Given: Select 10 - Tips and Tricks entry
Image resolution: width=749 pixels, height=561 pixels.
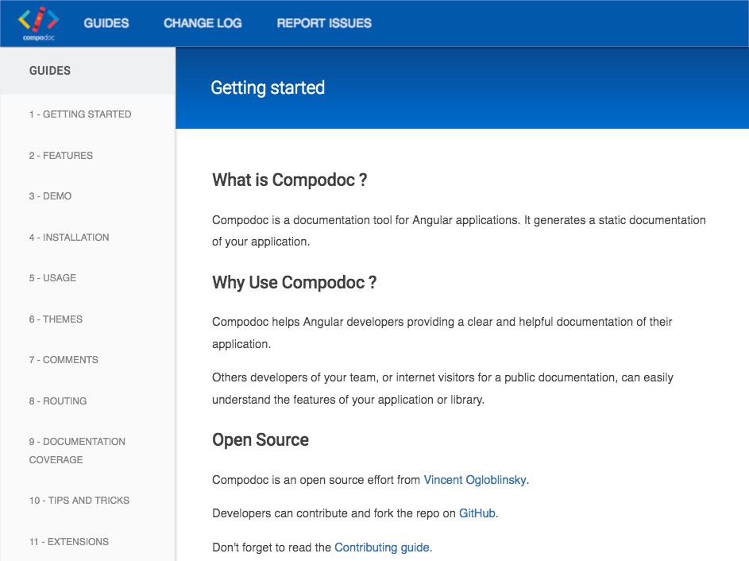Looking at the screenshot, I should pos(79,501).
